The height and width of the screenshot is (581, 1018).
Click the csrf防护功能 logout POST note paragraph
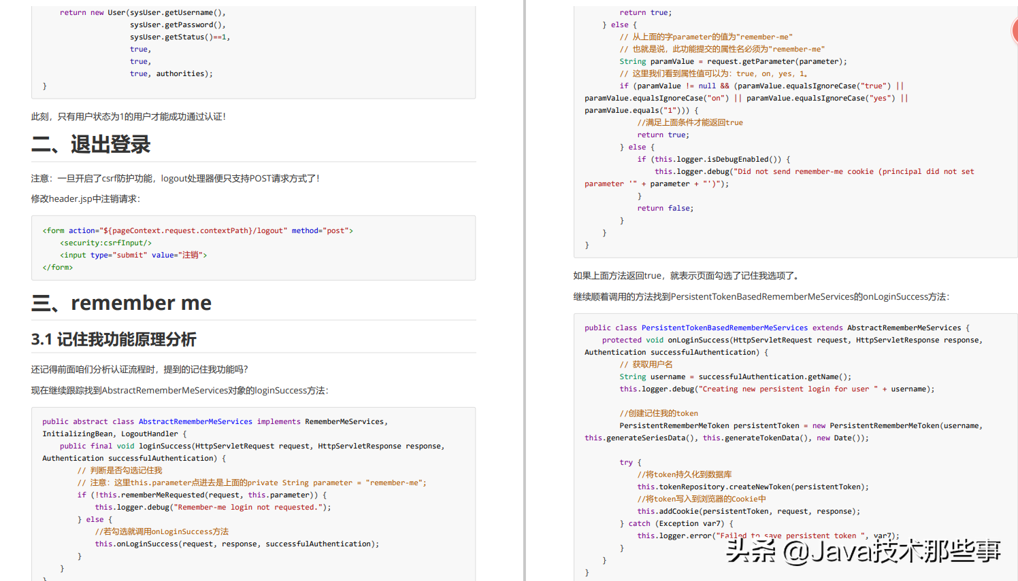point(175,178)
